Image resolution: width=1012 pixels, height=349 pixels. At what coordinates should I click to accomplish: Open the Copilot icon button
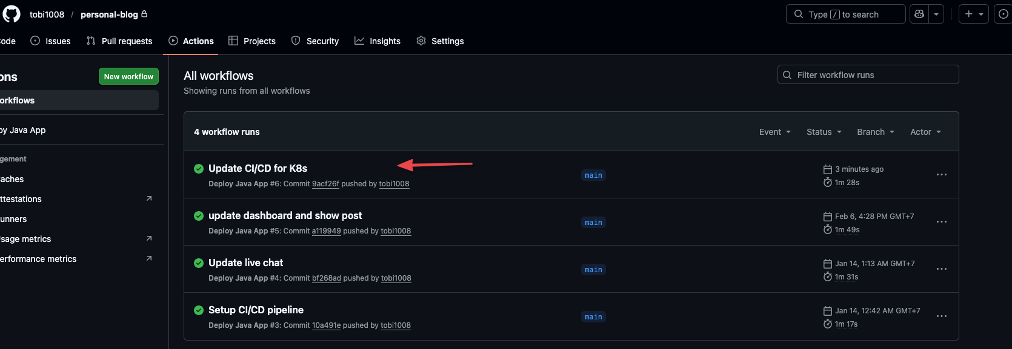pyautogui.click(x=919, y=14)
